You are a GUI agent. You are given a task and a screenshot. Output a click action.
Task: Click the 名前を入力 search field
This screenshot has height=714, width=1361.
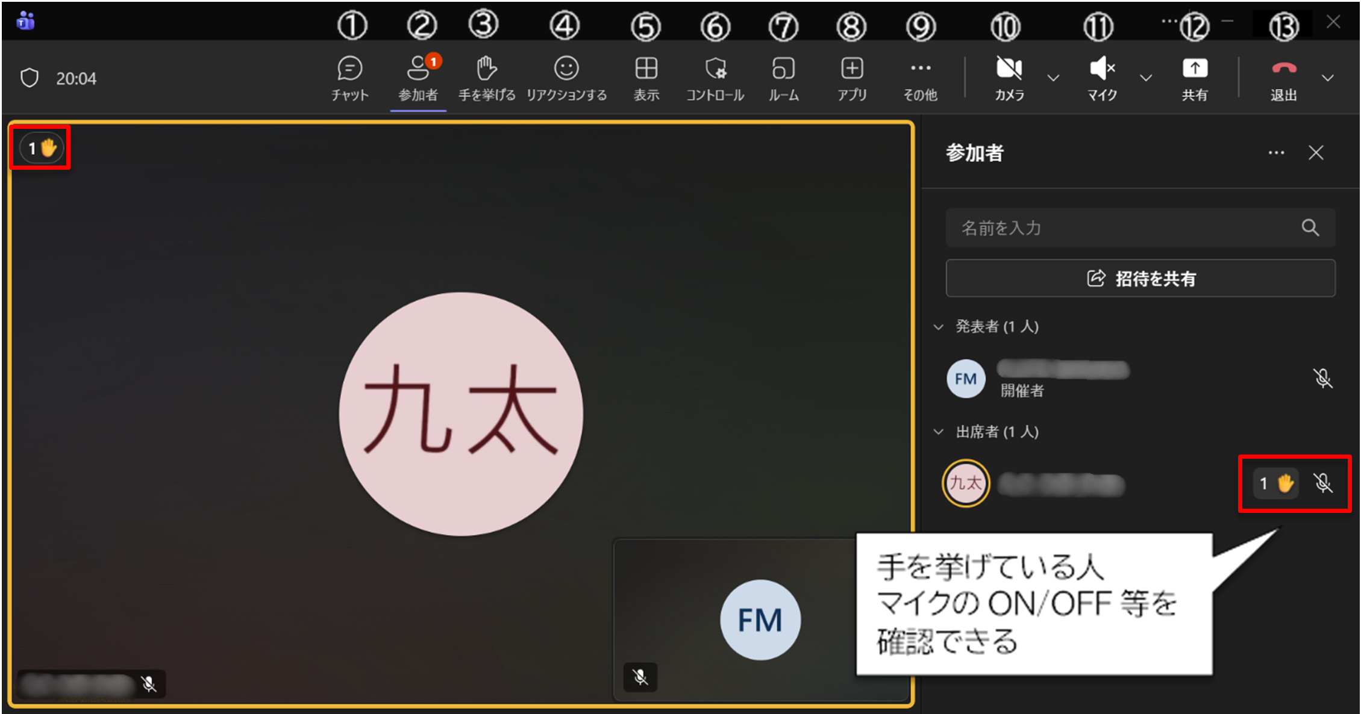click(x=1121, y=228)
